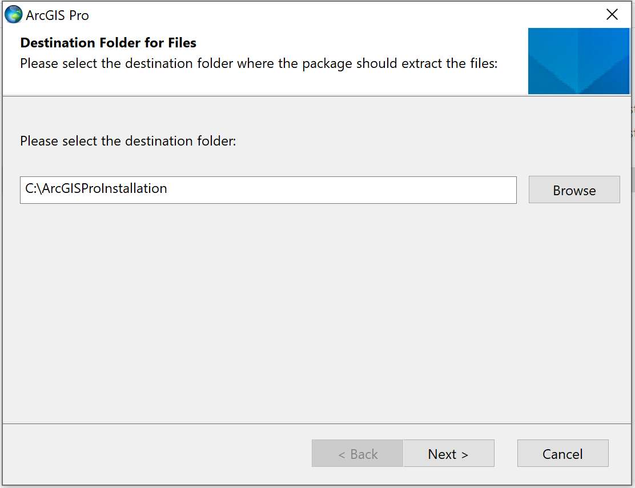The height and width of the screenshot is (488, 635).
Task: Click the C:\ArcGISProInstallation path text
Action: point(97,189)
